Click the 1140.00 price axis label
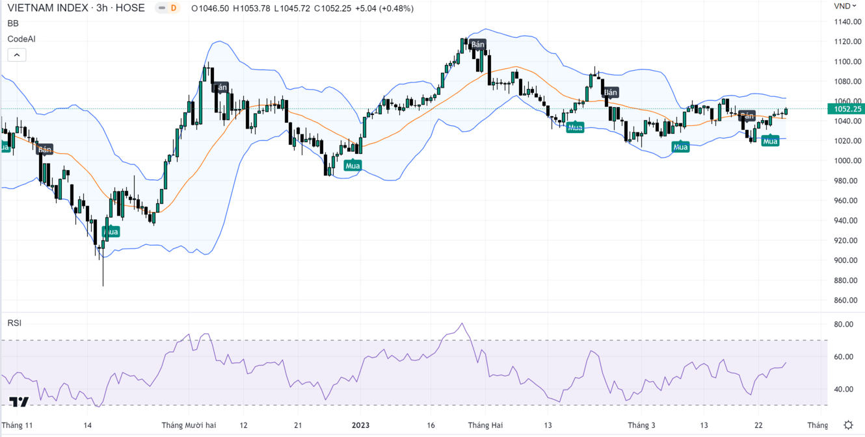The width and height of the screenshot is (865, 437). [x=847, y=22]
